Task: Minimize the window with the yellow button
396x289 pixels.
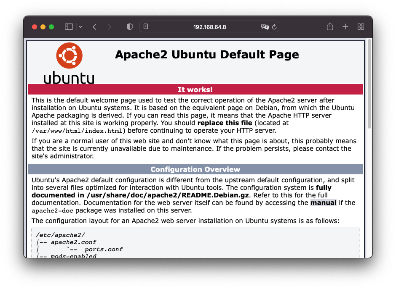Action: pyautogui.click(x=43, y=27)
